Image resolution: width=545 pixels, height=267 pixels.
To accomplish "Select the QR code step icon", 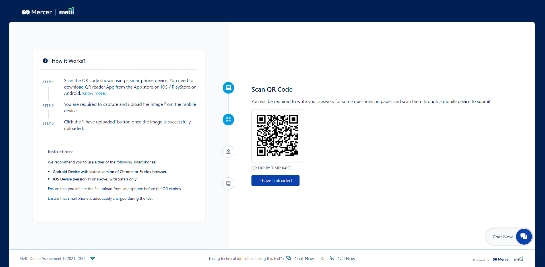I will point(228,119).
